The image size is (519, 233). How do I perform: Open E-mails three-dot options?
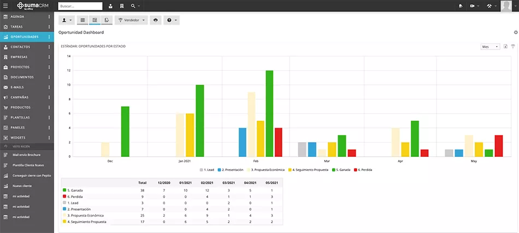tap(49, 87)
